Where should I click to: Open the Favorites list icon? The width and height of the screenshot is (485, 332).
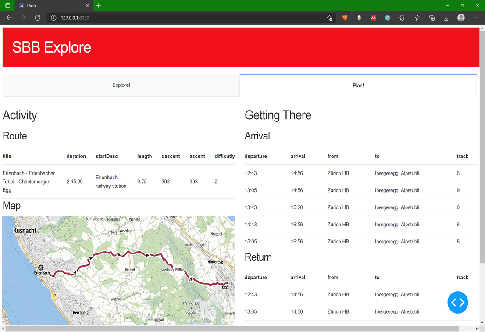[418, 18]
